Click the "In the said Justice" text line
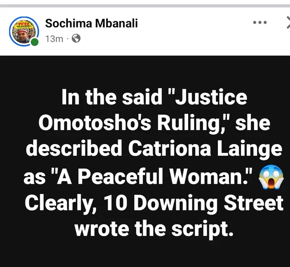 [x=154, y=97]
